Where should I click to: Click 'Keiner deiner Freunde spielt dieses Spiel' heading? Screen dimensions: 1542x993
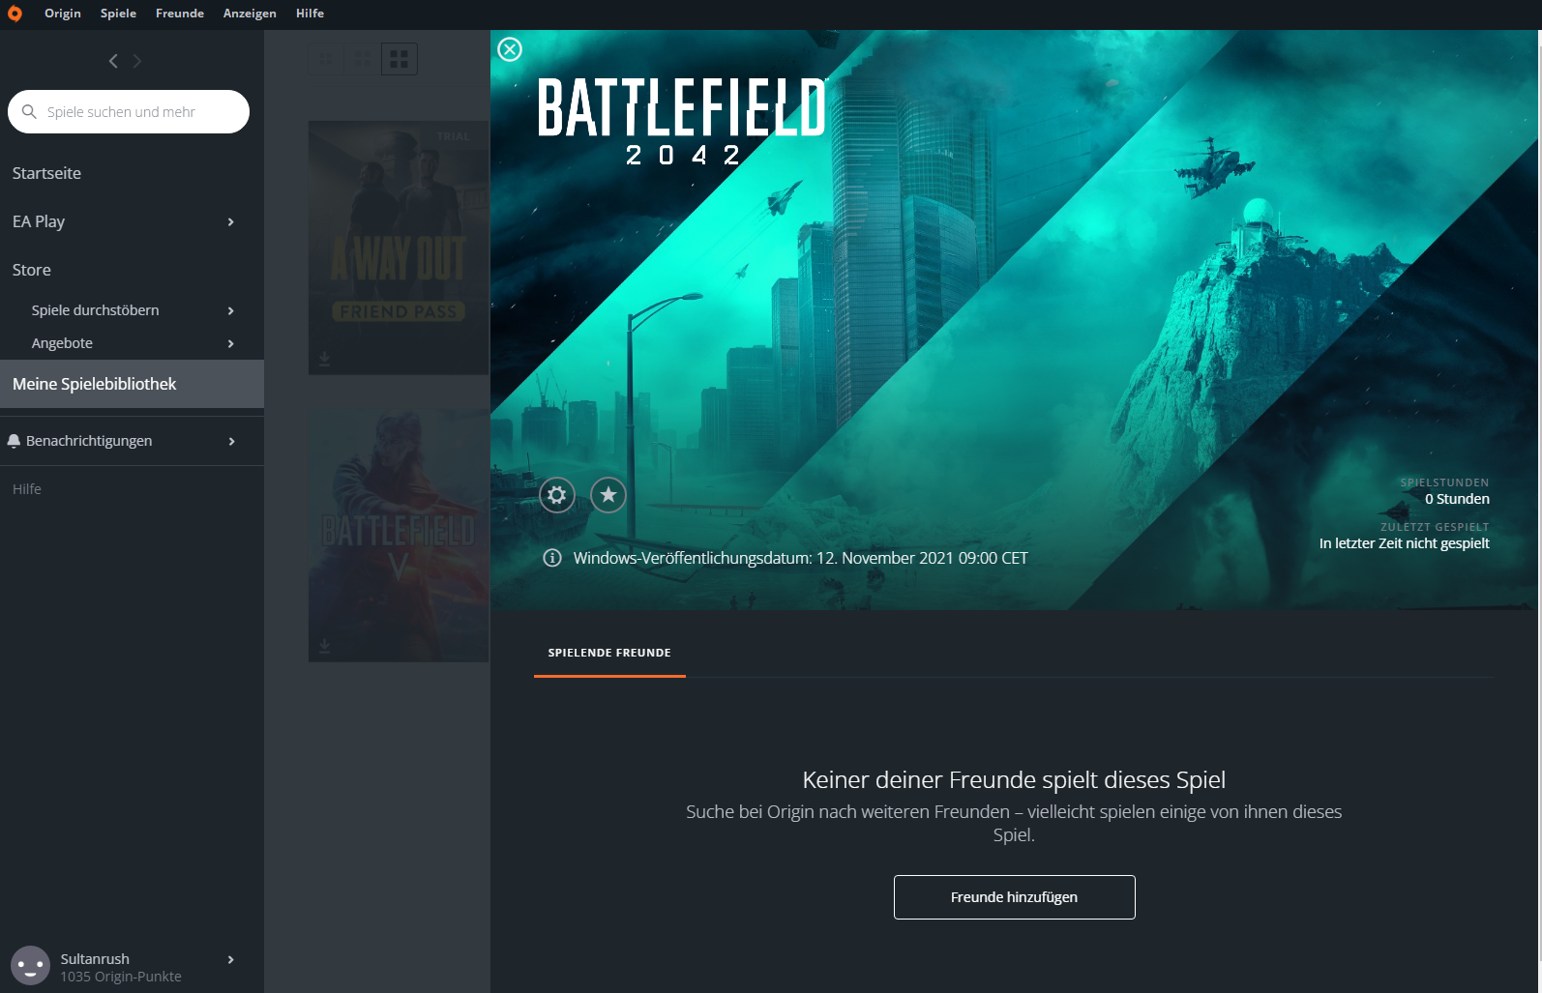[x=1014, y=779]
